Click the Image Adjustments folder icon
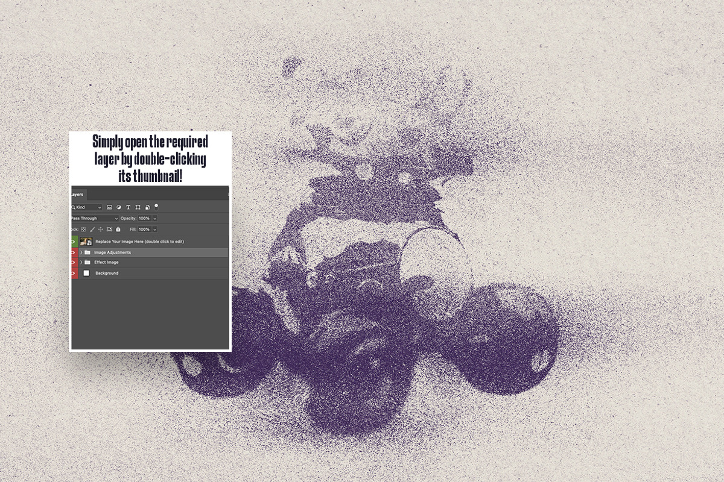 click(x=87, y=252)
